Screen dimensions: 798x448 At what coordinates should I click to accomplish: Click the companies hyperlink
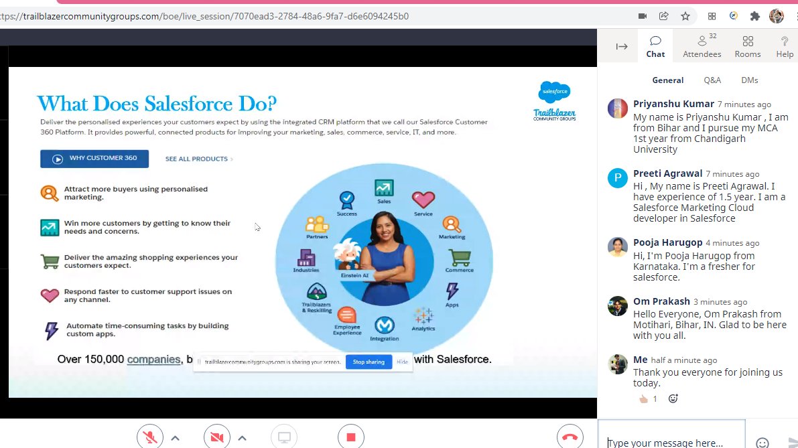point(153,359)
